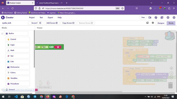The width and height of the screenshot is (177, 99).
Task: Open the Text blocks drawer
Action: coord(18,56)
